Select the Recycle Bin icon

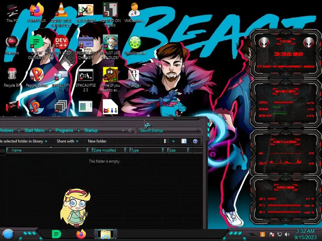click(x=12, y=78)
